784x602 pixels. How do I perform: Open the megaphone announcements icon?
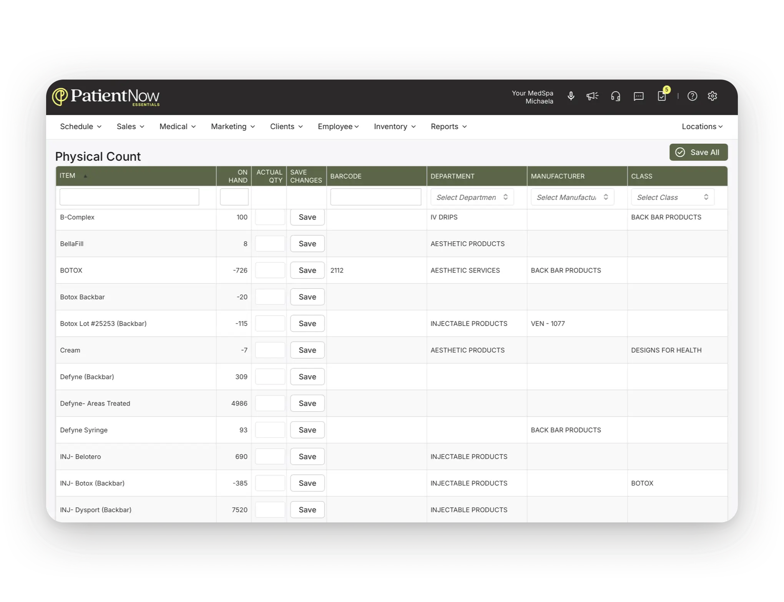click(592, 96)
